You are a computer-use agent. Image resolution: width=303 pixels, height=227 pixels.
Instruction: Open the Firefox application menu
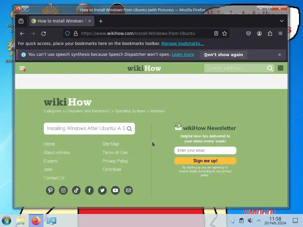coord(281,34)
